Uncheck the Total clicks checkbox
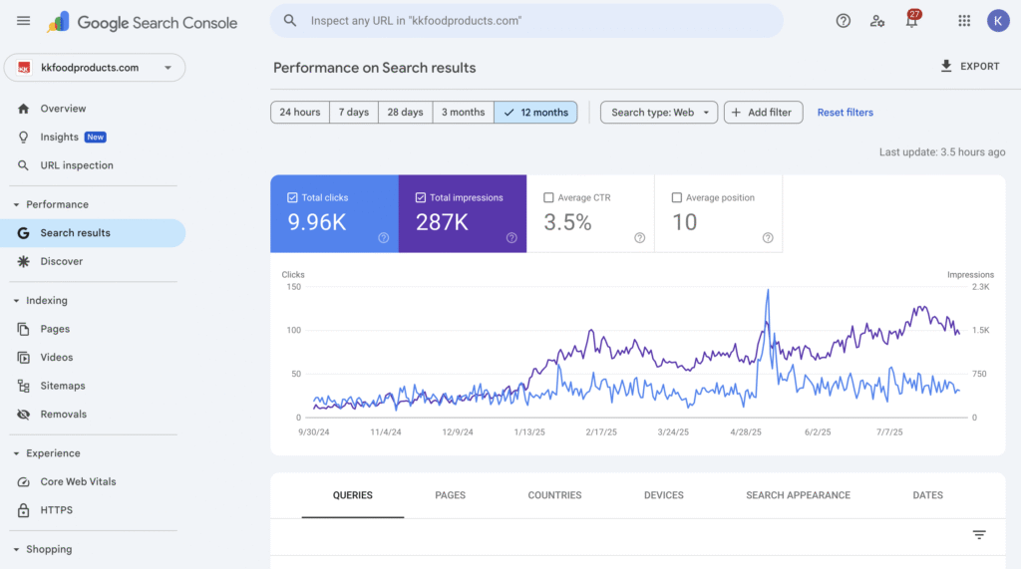 tap(292, 197)
